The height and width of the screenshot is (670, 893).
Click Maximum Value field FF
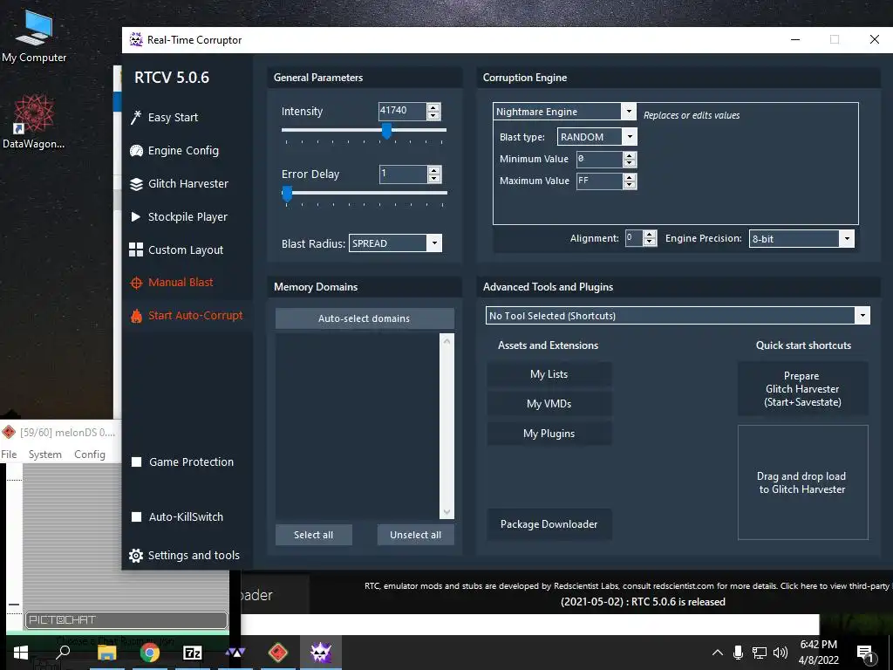599,181
